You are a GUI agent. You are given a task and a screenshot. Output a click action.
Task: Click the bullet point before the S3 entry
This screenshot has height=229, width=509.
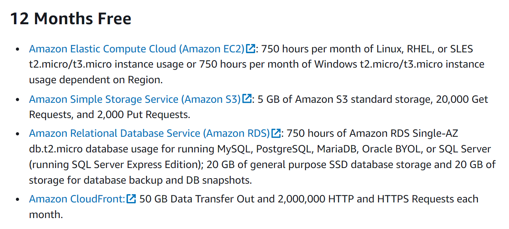pyautogui.click(x=17, y=100)
